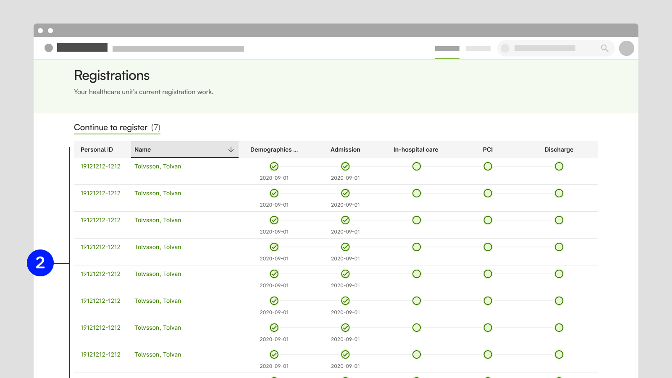Click In-hospital care circle in third row
This screenshot has width=672, height=378.
click(417, 220)
